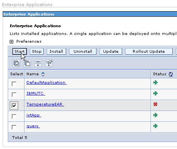
Task: Click DefaultApplication green started status icon
Action: [155, 82]
